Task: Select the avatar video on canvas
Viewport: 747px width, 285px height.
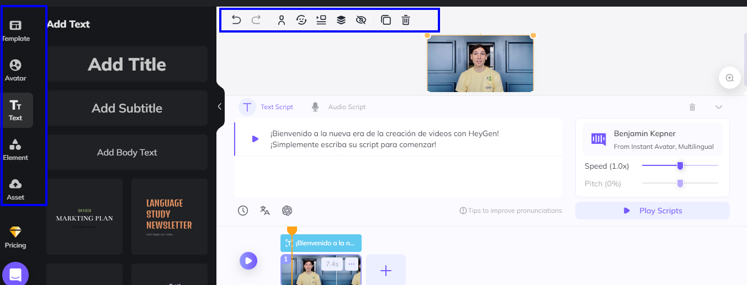Action: click(480, 63)
